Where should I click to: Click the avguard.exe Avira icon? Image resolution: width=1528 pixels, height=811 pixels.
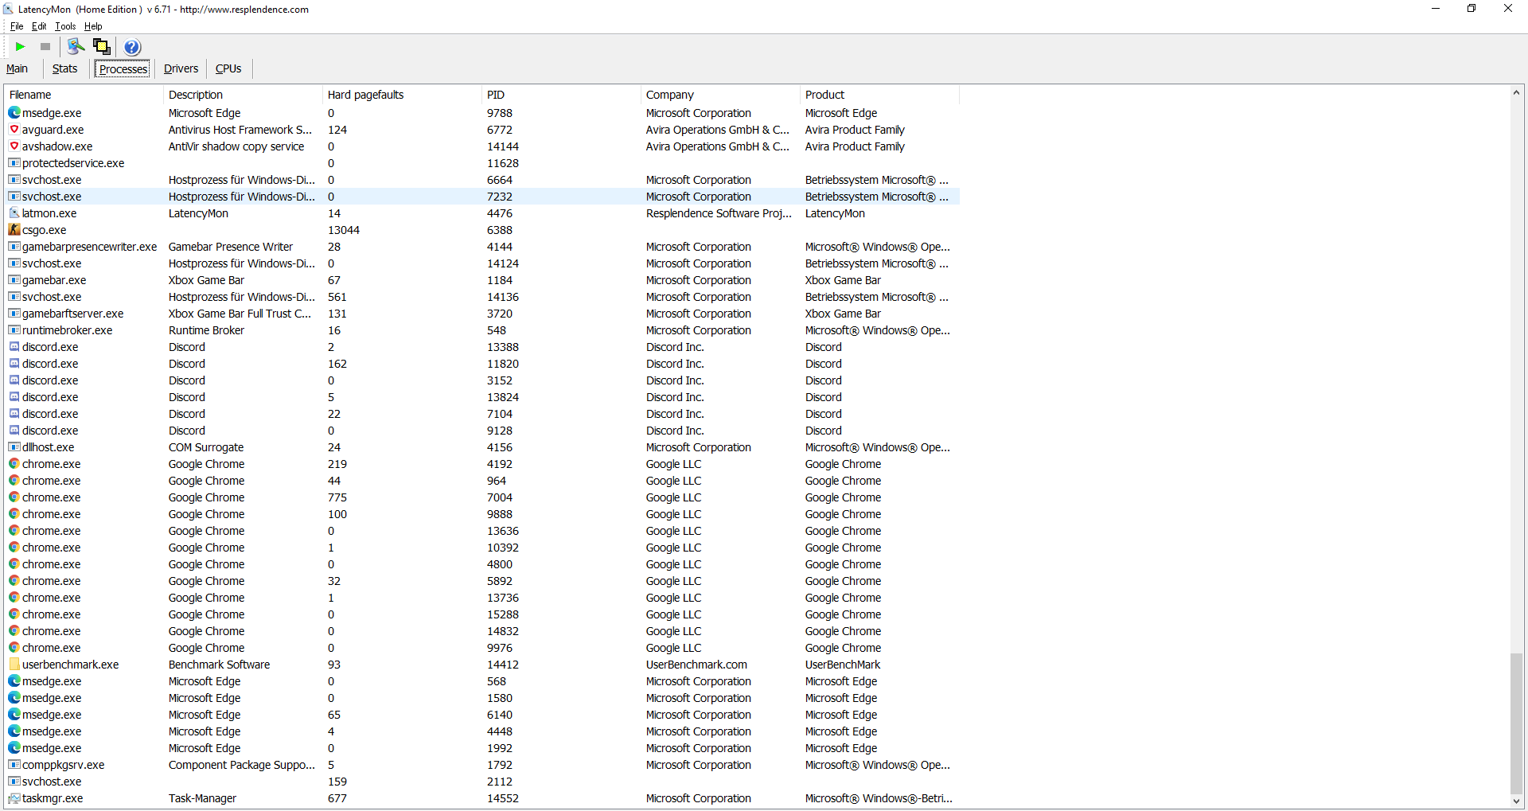(14, 130)
